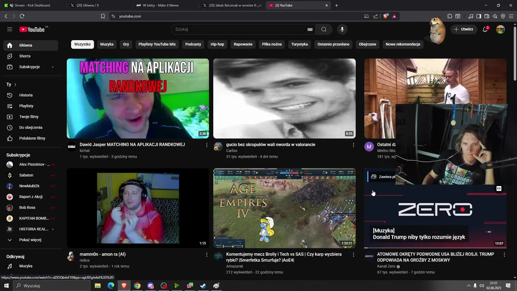The height and width of the screenshot is (291, 517).
Task: Open the kichal channel link
Action: pos(84,151)
